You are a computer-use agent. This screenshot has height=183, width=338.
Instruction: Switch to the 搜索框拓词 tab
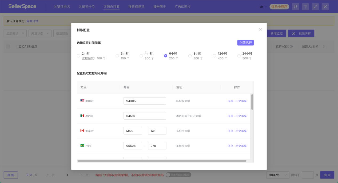click(136, 6)
